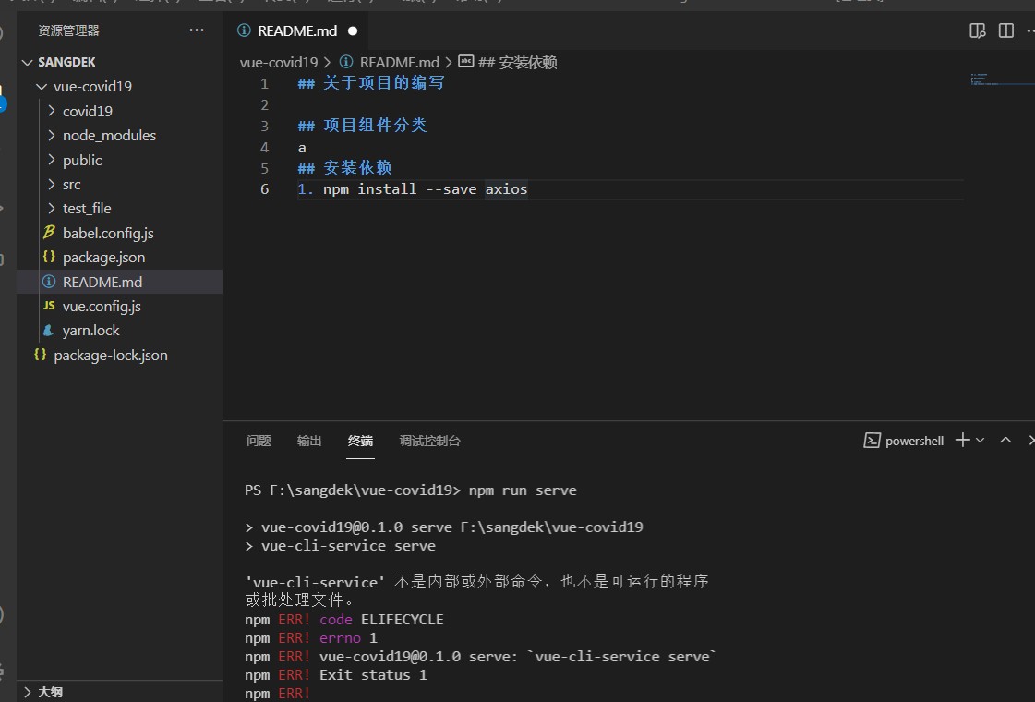Click line 3 heading 项目组件分类

[362, 126]
